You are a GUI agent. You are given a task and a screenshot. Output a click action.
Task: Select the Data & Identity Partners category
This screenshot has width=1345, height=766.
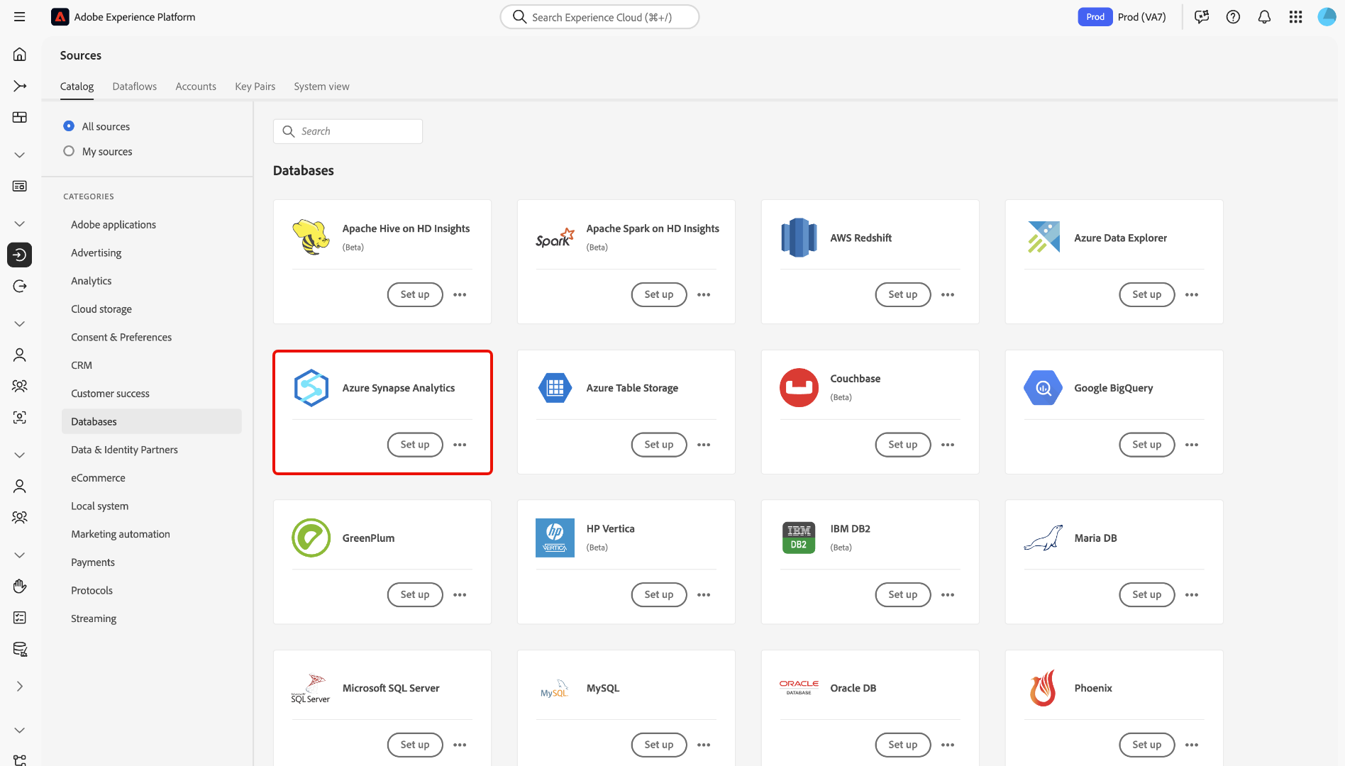click(124, 450)
